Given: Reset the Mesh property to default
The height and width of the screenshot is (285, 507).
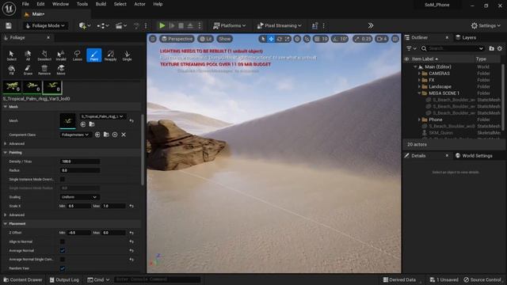Looking at the screenshot, I should point(132,121).
